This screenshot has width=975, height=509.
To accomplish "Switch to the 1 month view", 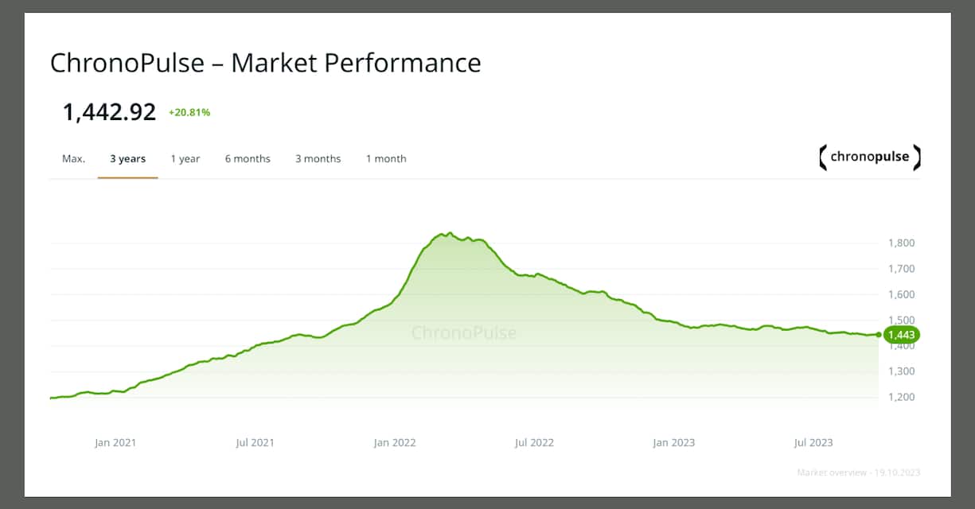I will click(x=386, y=159).
